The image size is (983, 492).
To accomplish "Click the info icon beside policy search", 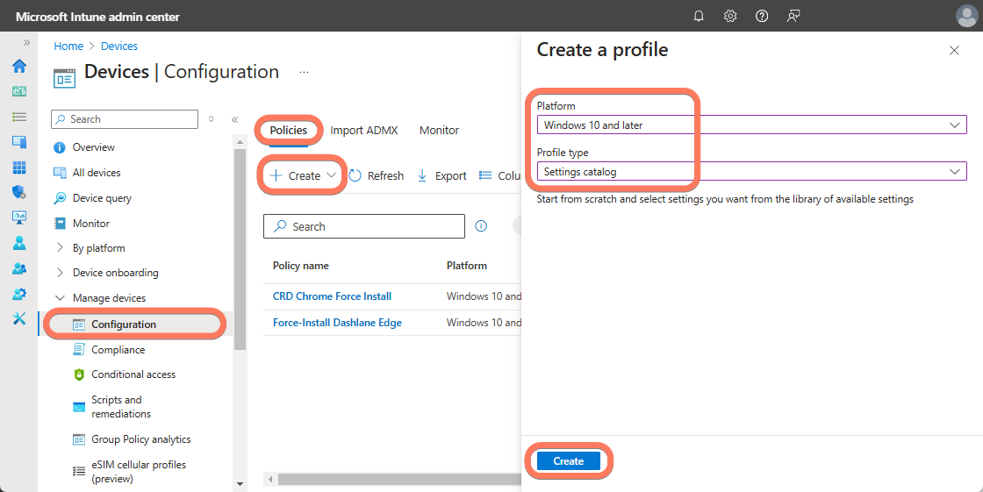I will tap(481, 226).
